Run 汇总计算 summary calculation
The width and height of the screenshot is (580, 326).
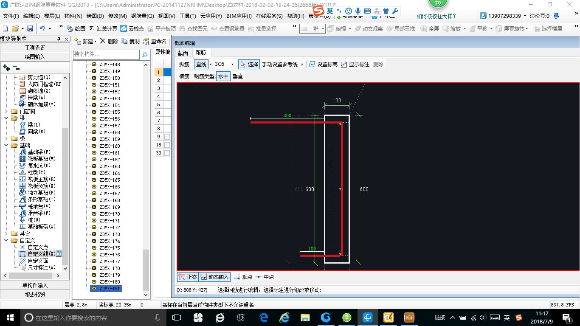pos(103,28)
